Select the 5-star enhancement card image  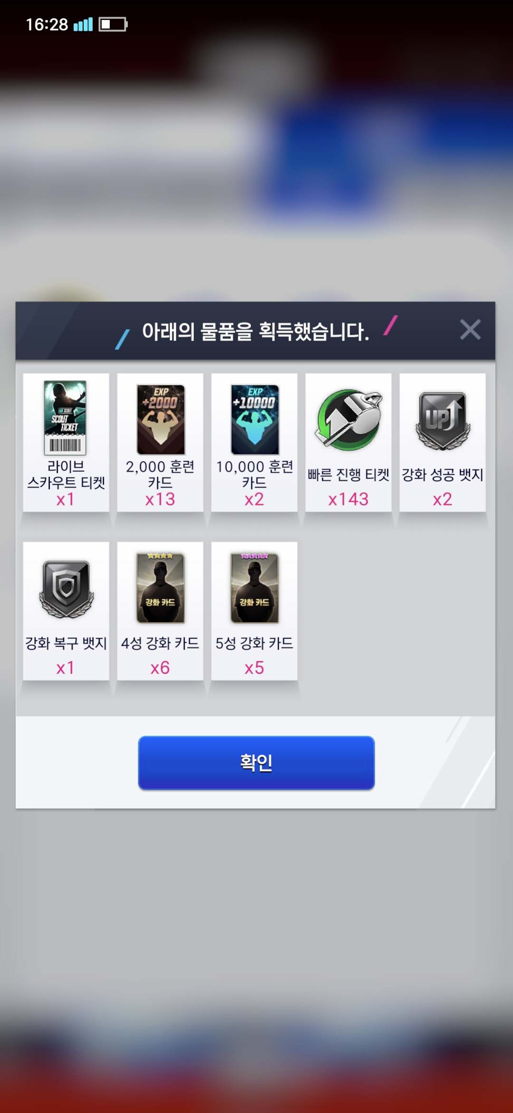pos(255,588)
